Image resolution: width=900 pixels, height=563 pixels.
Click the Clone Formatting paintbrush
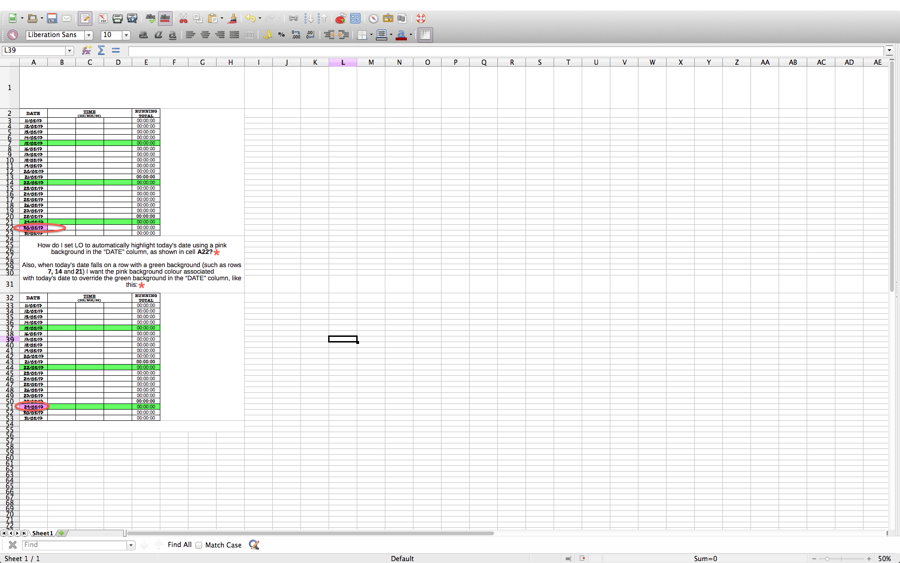tap(232, 18)
